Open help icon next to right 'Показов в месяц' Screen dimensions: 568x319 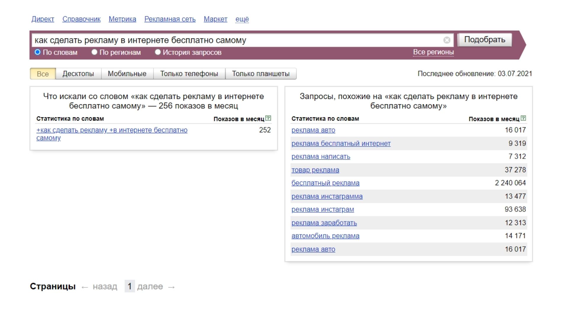523,118
